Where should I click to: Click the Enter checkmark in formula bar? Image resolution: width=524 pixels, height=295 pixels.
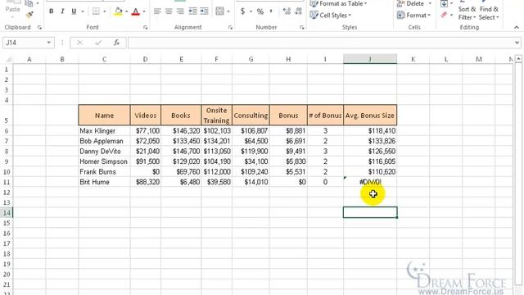[x=98, y=43]
